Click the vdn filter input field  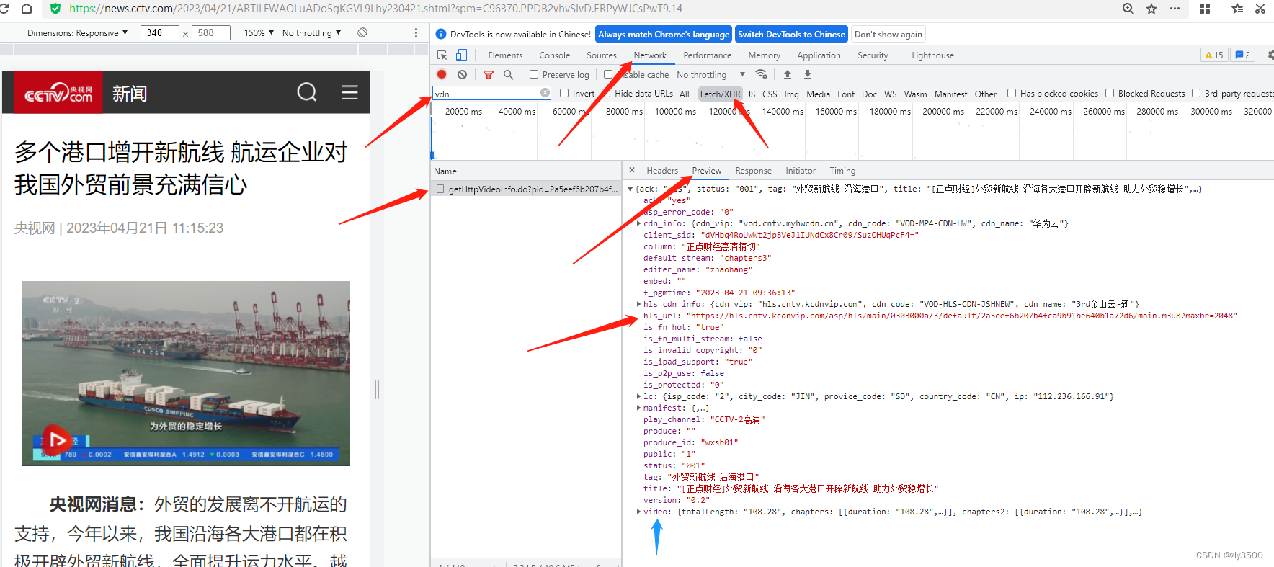point(487,94)
